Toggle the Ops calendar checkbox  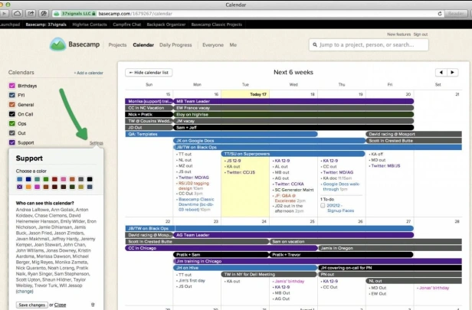pyautogui.click(x=12, y=123)
